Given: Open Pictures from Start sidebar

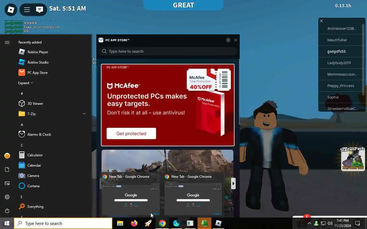Looking at the screenshot, I should [x=7, y=183].
